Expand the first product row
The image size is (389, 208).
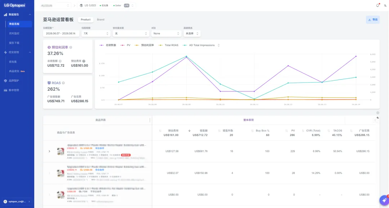point(49,151)
